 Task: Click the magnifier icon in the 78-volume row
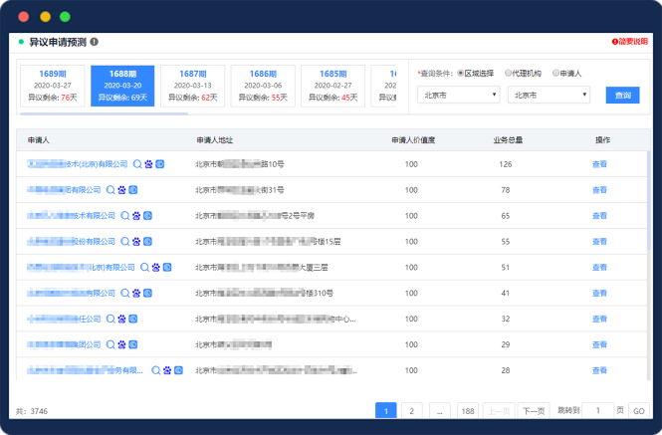(110, 190)
